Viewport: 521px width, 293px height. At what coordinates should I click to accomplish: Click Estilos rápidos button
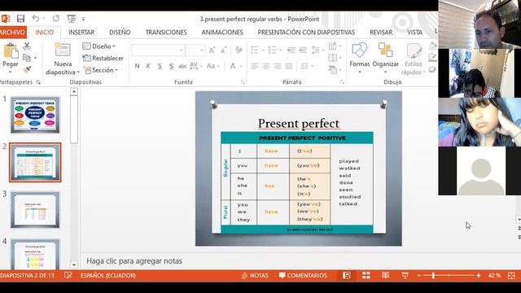(413, 59)
